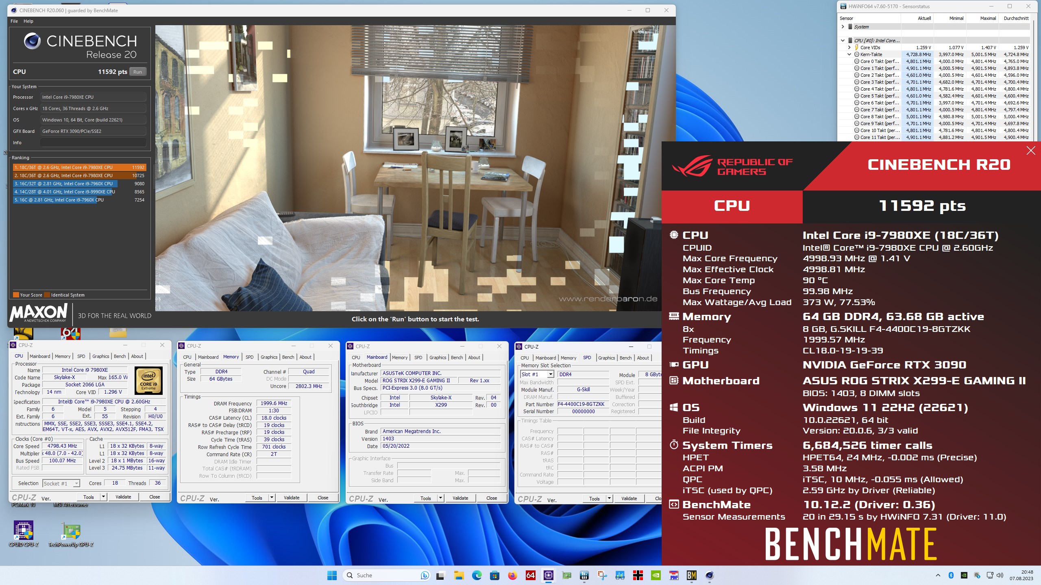Open red 64 taskbar icon
The image size is (1041, 585).
530,575
